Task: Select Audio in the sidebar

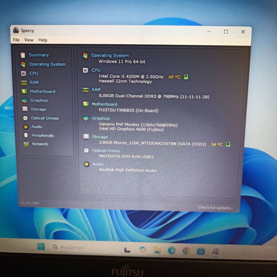Action: (37, 127)
